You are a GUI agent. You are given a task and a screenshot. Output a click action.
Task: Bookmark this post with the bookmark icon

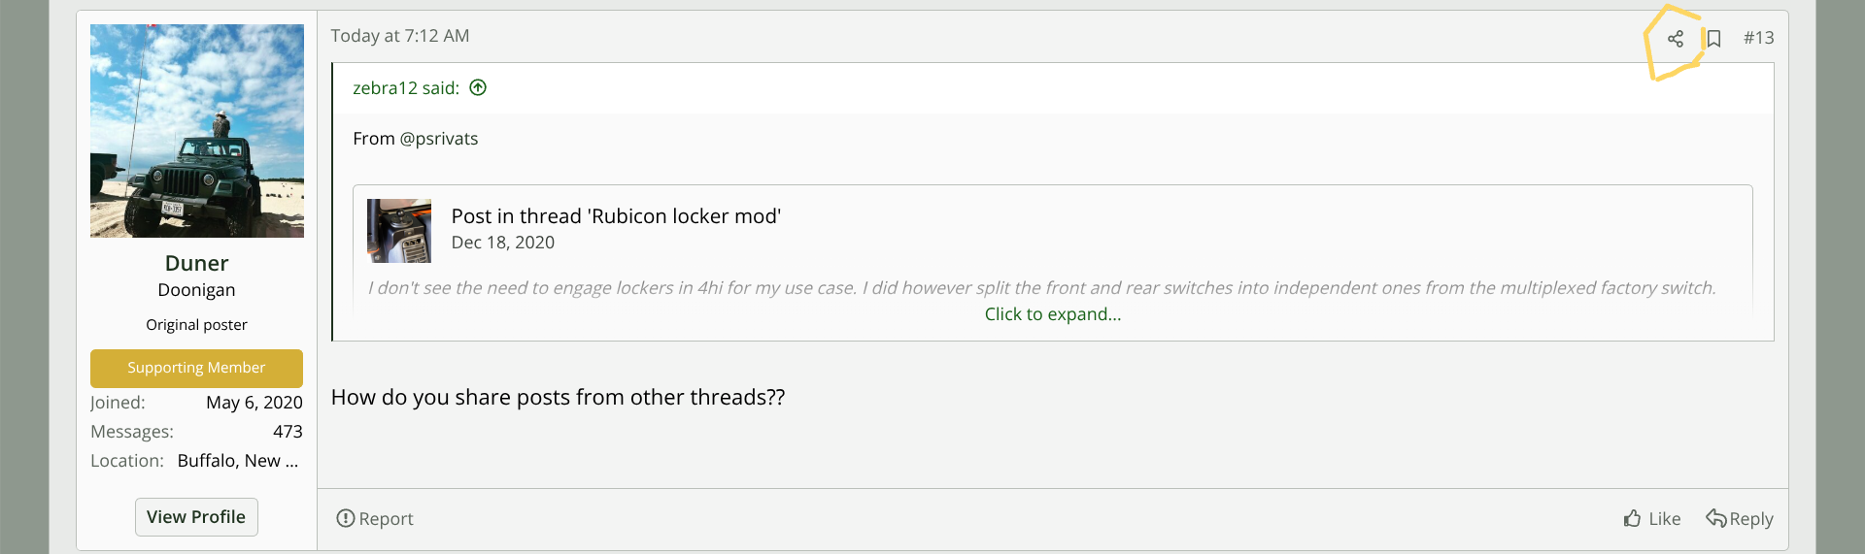(1714, 39)
